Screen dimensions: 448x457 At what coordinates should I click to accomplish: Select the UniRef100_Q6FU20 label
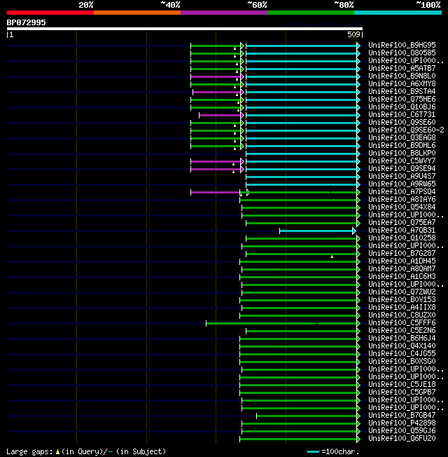coord(402,438)
